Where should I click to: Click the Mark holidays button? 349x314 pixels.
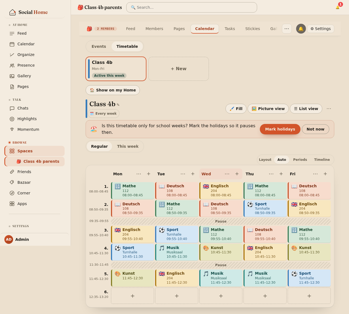[280, 129]
